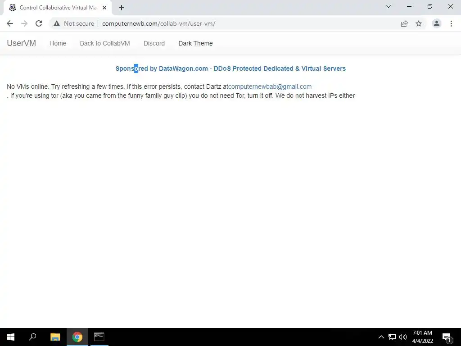This screenshot has width=461, height=346.
Task: Reload the page with refresh icon
Action: tap(39, 23)
